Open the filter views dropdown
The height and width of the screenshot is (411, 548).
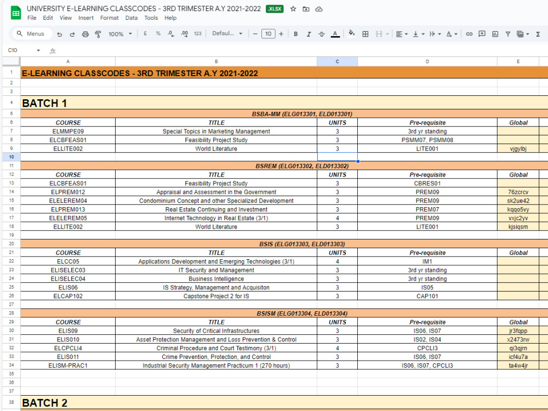(x=523, y=34)
